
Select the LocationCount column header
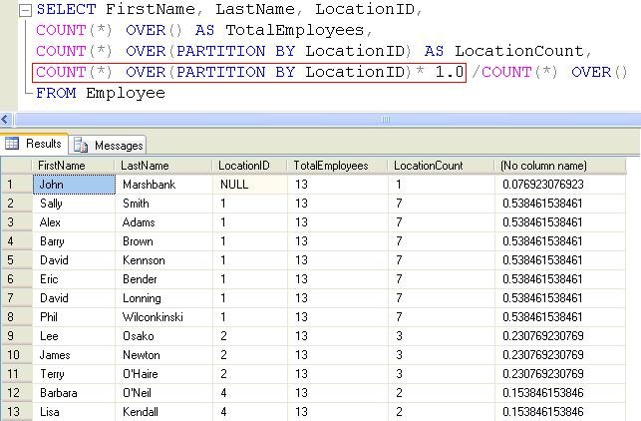[442, 166]
